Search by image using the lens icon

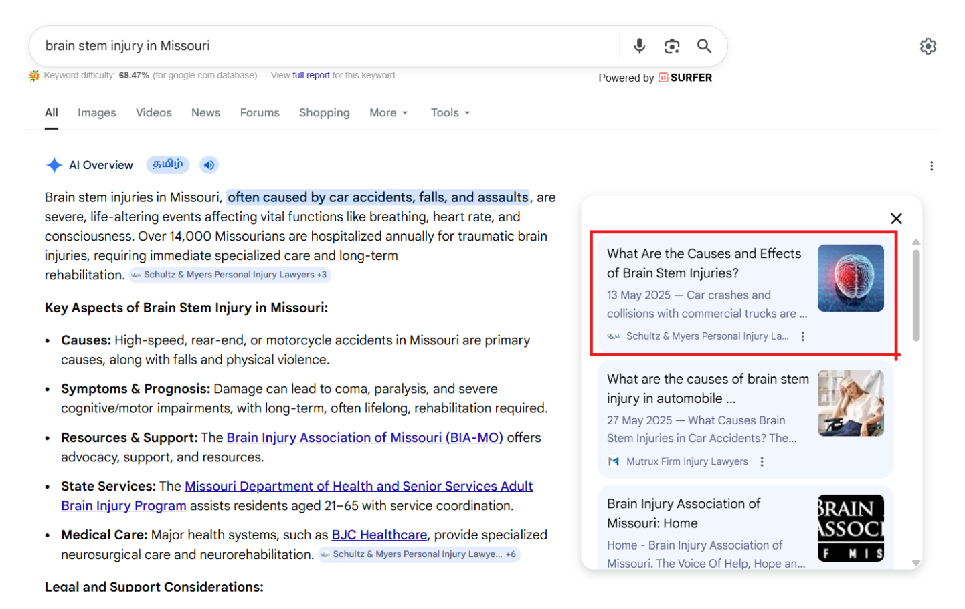(x=672, y=45)
